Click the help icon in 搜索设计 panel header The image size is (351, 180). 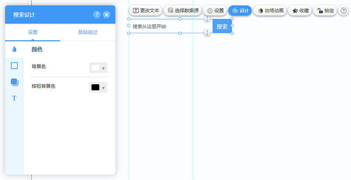97,15
